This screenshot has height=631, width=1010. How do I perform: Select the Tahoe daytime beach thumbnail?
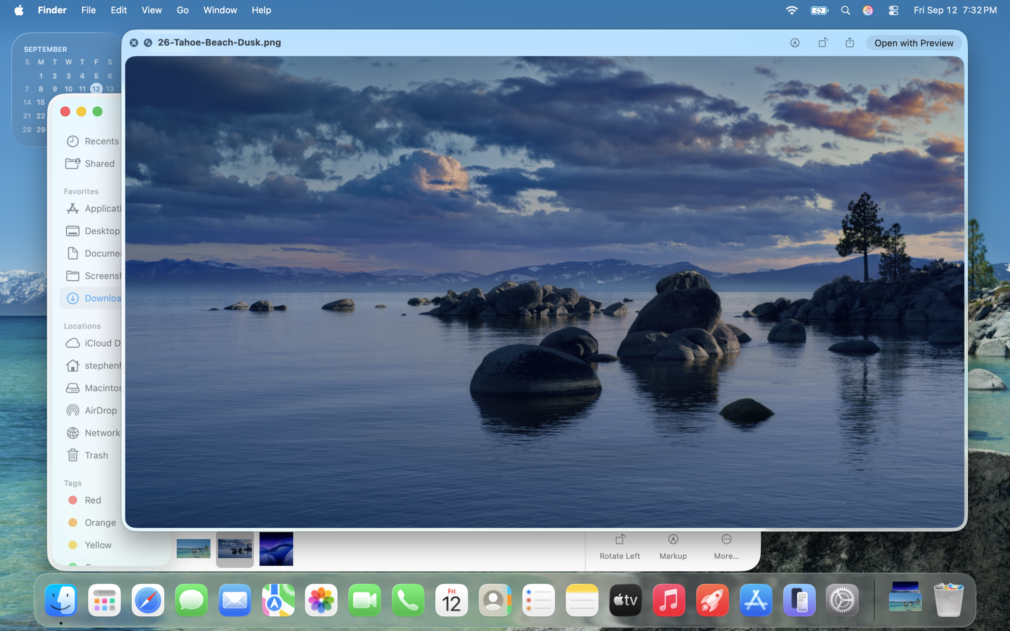193,548
